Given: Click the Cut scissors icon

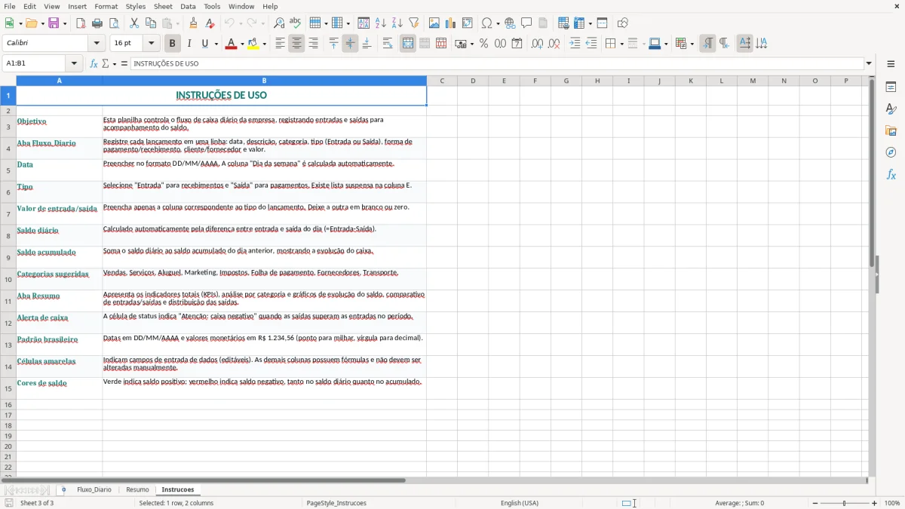Looking at the screenshot, I should (x=134, y=23).
